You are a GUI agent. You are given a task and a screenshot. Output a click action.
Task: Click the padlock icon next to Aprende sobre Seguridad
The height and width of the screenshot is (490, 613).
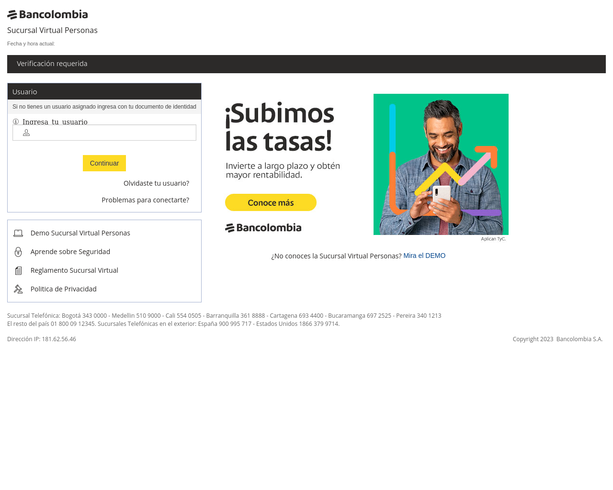pos(18,252)
